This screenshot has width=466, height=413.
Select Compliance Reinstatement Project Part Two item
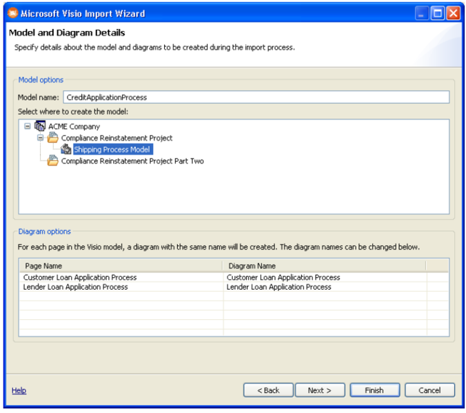coord(132,161)
